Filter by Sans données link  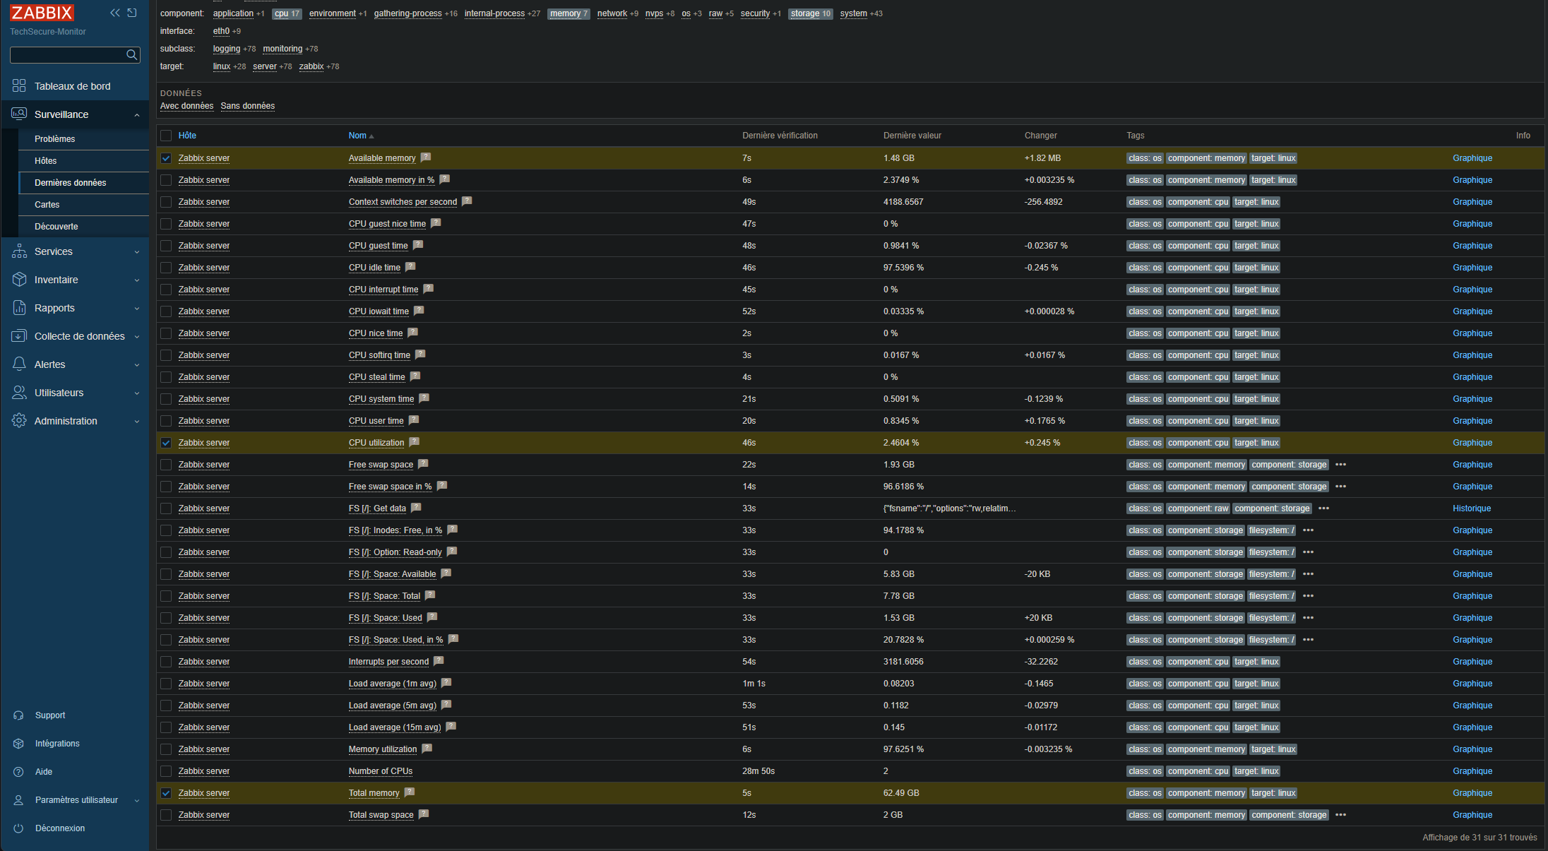tap(248, 106)
